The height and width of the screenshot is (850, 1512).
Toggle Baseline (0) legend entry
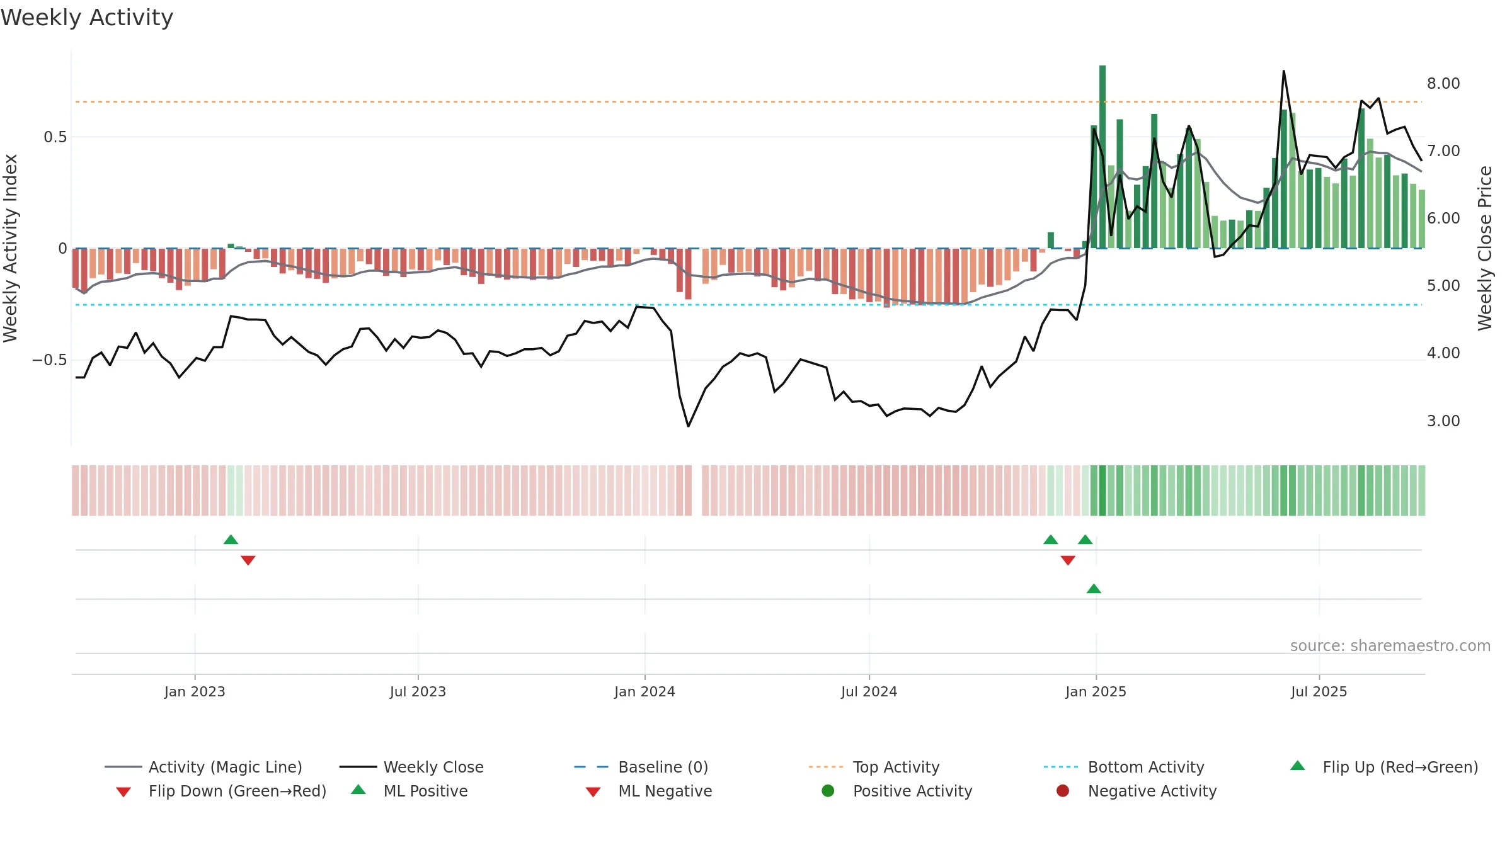641,767
